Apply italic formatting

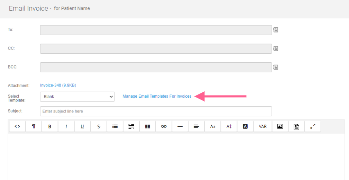(x=66, y=126)
